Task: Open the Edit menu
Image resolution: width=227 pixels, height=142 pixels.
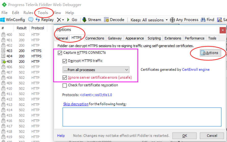Action: (16, 13)
